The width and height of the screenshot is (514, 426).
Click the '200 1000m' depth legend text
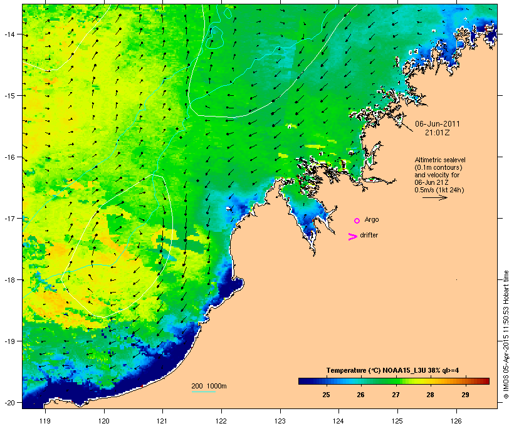[209, 386]
